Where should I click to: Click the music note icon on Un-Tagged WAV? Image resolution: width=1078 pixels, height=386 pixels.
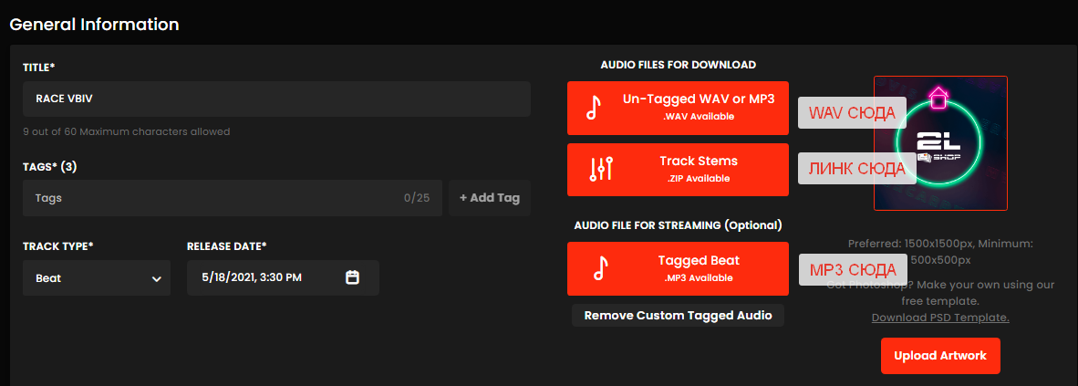pyautogui.click(x=593, y=109)
